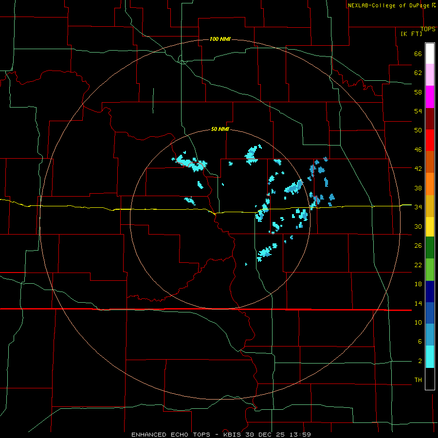Pick the light steel-blue legend swatch
This screenshot has width=438, height=438.
coord(430,335)
